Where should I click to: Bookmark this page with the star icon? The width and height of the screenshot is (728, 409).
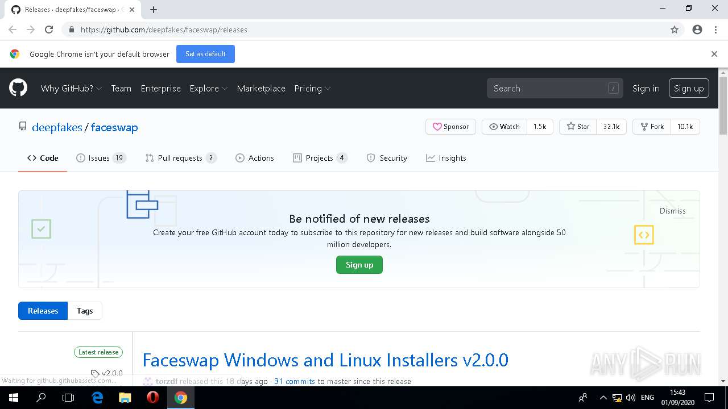click(x=675, y=30)
